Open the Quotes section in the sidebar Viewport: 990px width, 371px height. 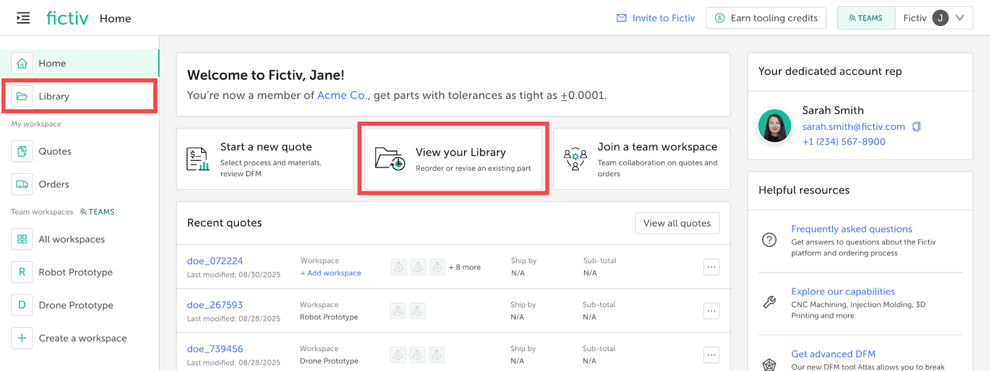(54, 151)
